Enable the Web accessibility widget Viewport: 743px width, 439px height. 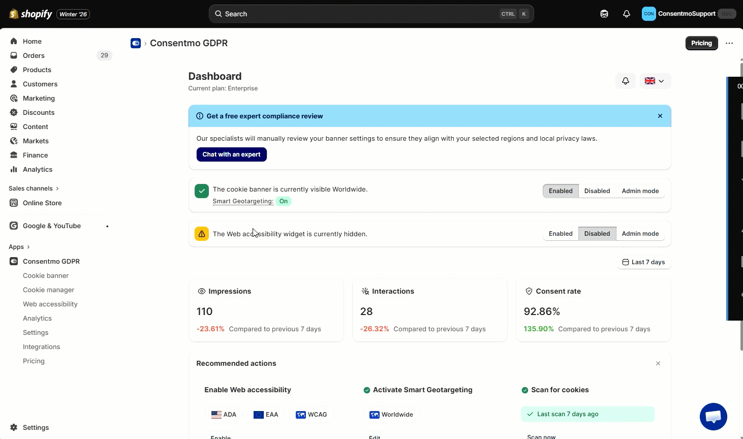(560, 234)
